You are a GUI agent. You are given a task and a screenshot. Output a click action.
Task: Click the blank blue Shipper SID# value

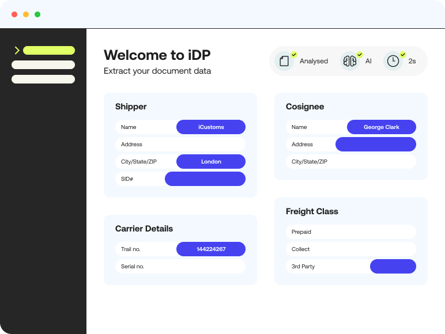pyautogui.click(x=205, y=179)
